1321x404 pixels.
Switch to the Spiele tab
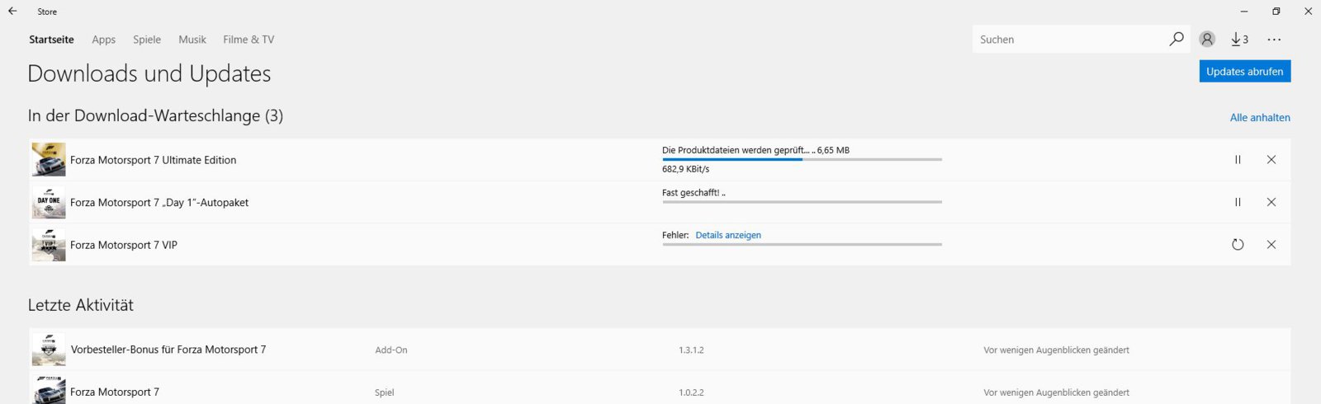click(x=147, y=40)
